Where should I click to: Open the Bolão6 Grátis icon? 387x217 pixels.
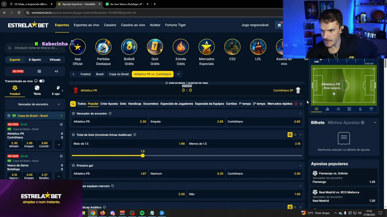pos(129,47)
